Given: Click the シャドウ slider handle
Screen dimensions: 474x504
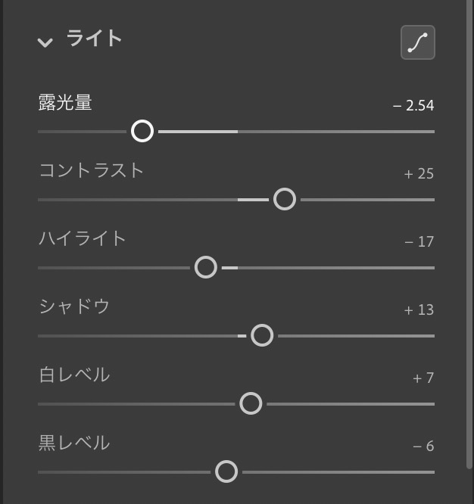Looking at the screenshot, I should point(262,335).
